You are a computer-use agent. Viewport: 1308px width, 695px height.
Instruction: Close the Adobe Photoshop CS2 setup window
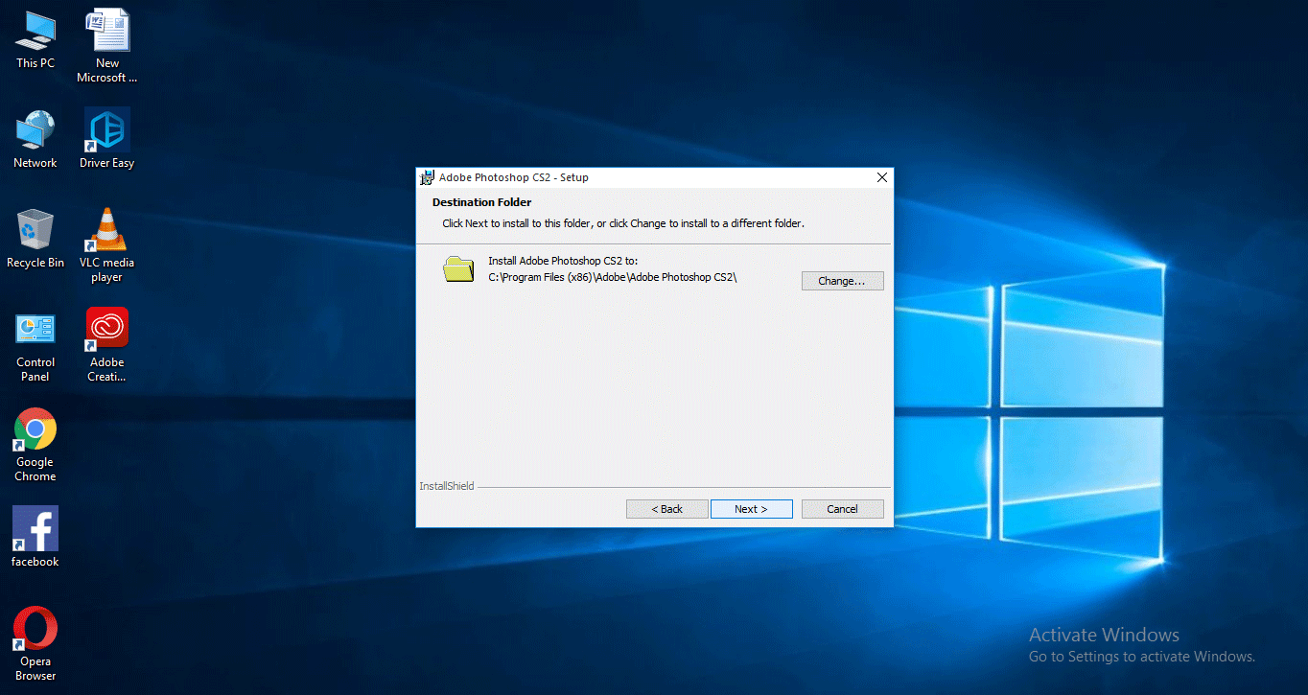click(x=881, y=177)
